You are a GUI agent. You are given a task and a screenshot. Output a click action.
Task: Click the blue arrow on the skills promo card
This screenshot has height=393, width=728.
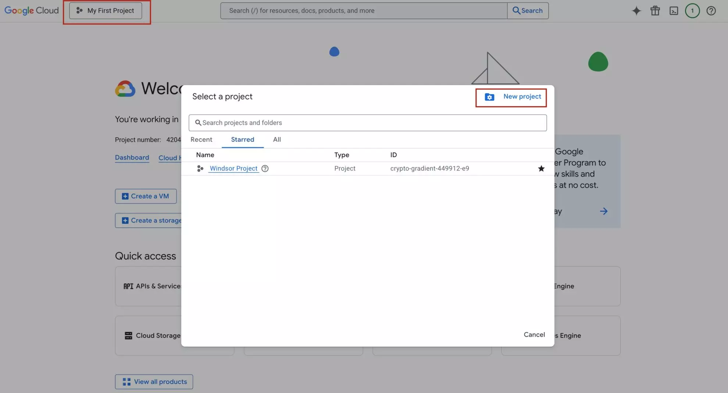pos(604,211)
